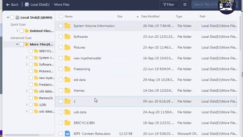Check the themes row checkbox

coord(61,91)
